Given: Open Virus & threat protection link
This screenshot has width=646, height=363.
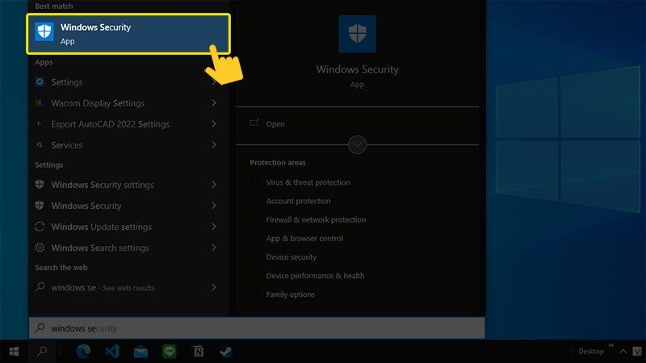Looking at the screenshot, I should pyautogui.click(x=308, y=182).
